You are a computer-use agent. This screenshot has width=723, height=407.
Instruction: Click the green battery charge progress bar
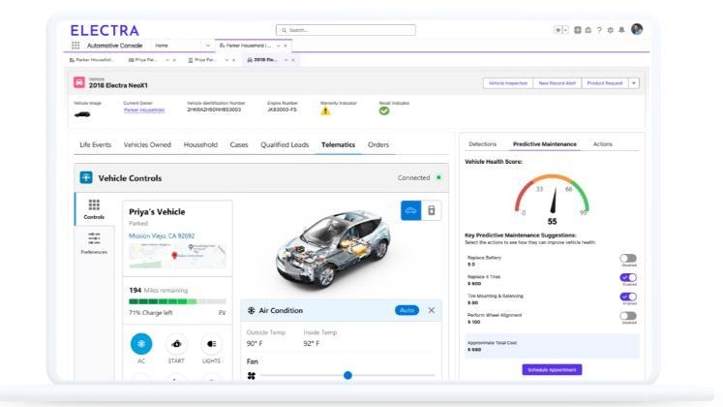(x=177, y=301)
